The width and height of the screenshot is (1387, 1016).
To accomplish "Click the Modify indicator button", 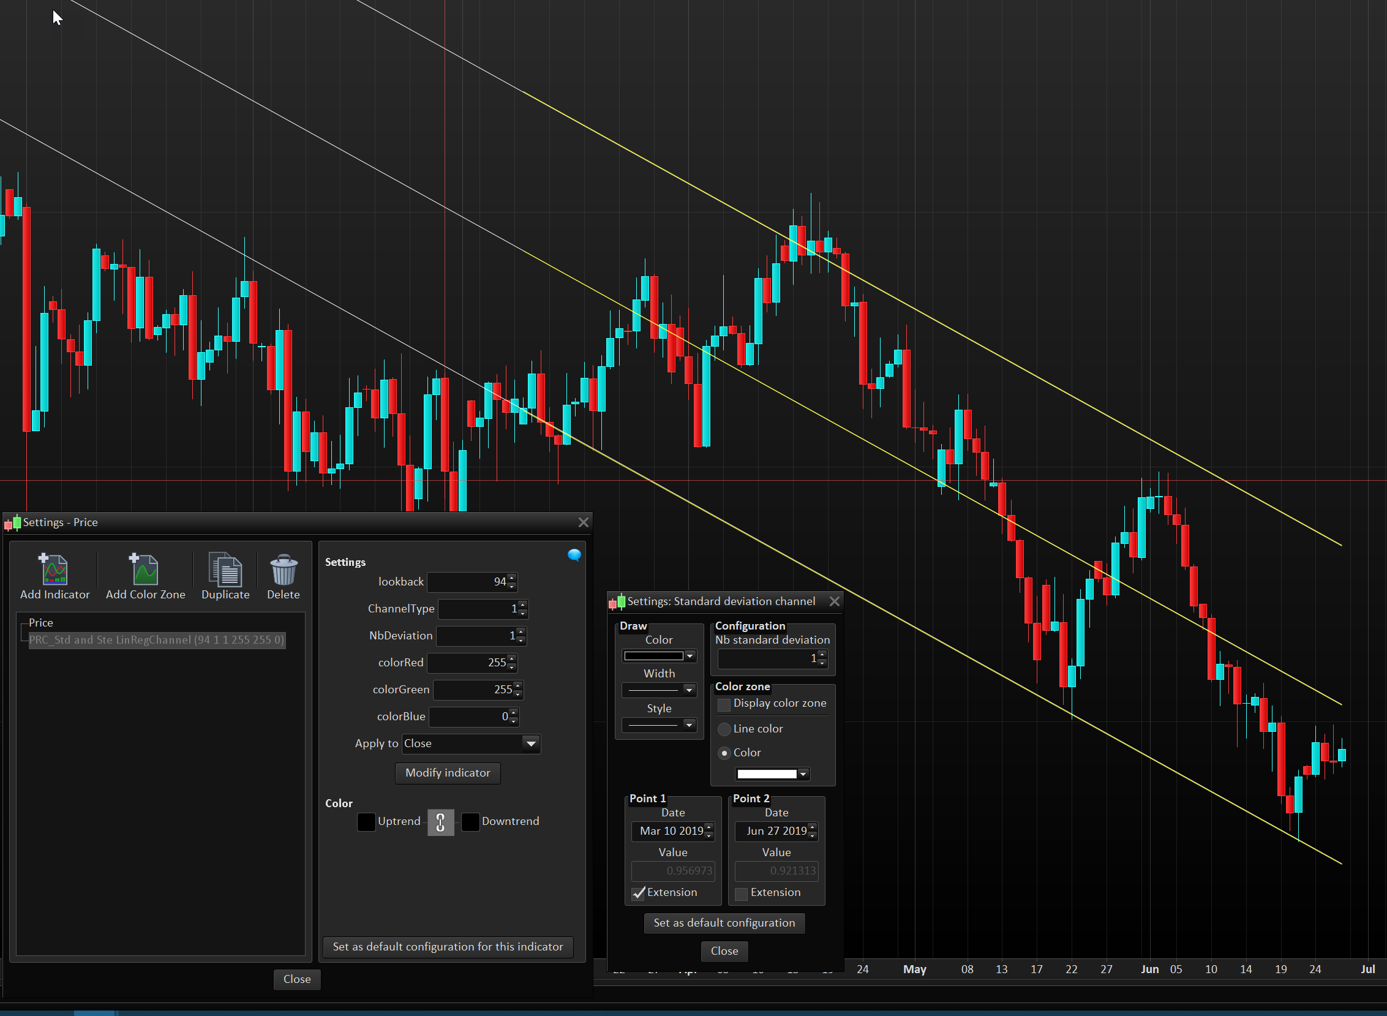I will tap(448, 773).
